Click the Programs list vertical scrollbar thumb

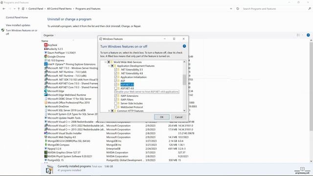[x=311, y=87]
